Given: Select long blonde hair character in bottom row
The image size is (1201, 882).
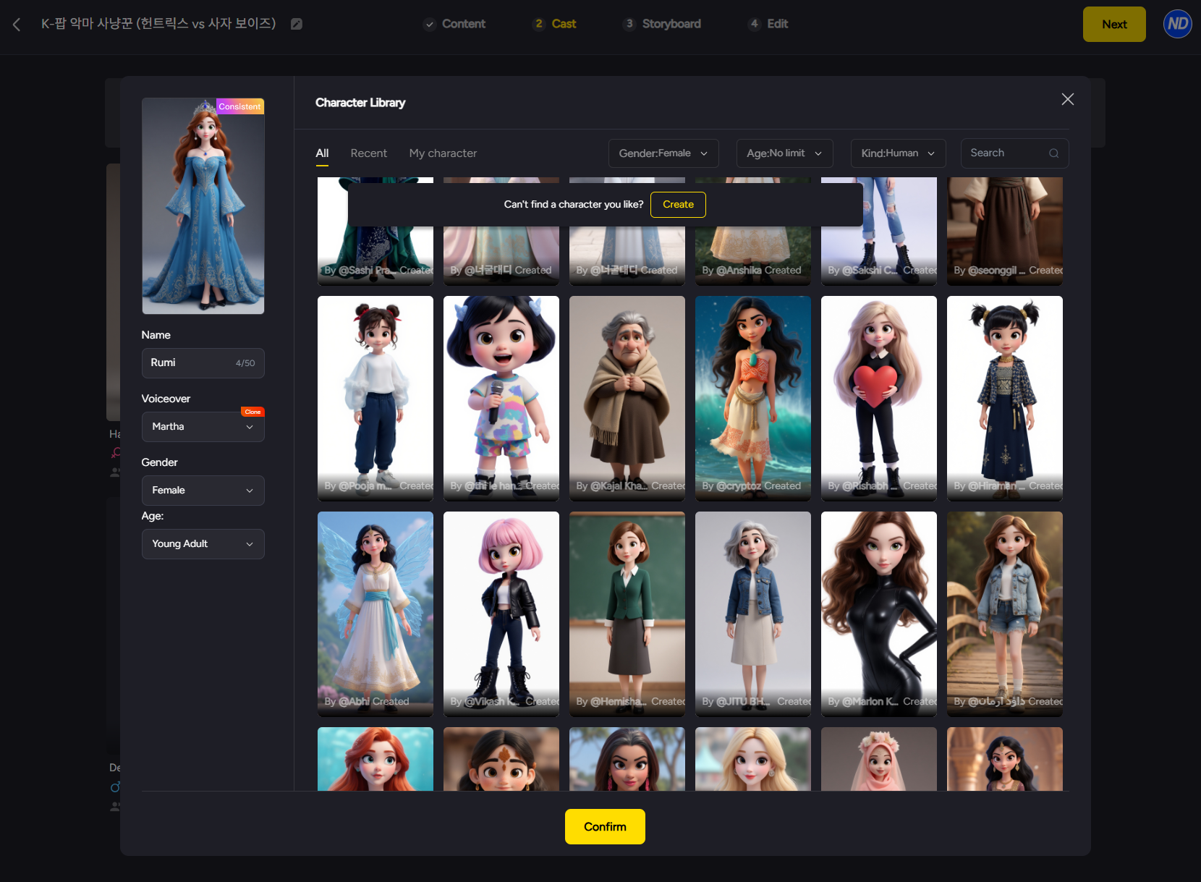Looking at the screenshot, I should point(753,759).
